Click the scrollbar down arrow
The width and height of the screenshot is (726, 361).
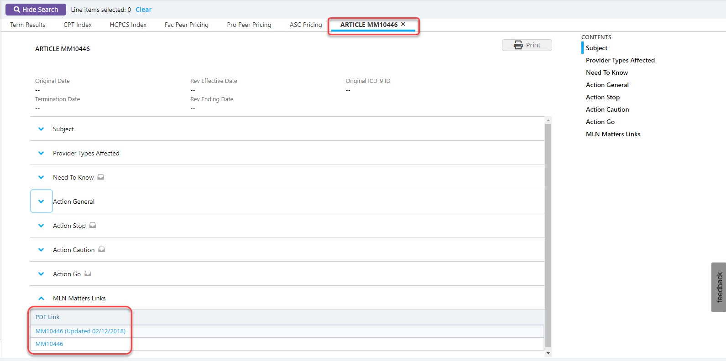pyautogui.click(x=548, y=353)
